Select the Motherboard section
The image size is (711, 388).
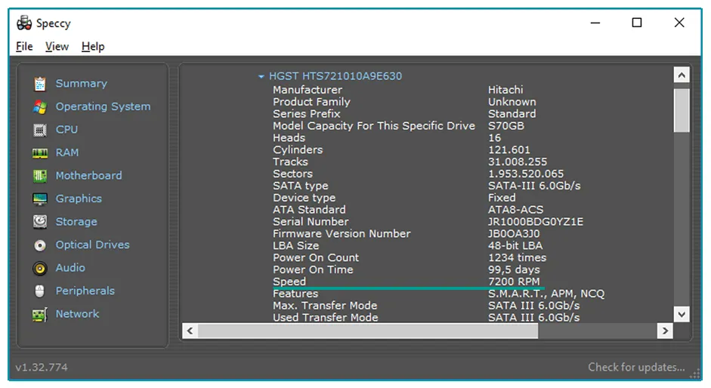pos(89,175)
